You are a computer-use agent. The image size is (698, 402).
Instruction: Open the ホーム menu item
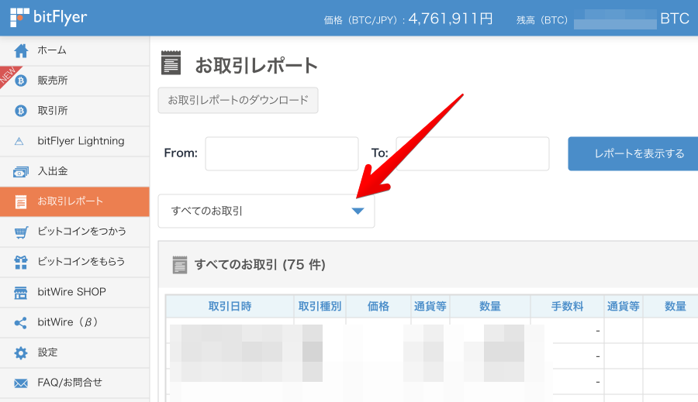point(74,50)
